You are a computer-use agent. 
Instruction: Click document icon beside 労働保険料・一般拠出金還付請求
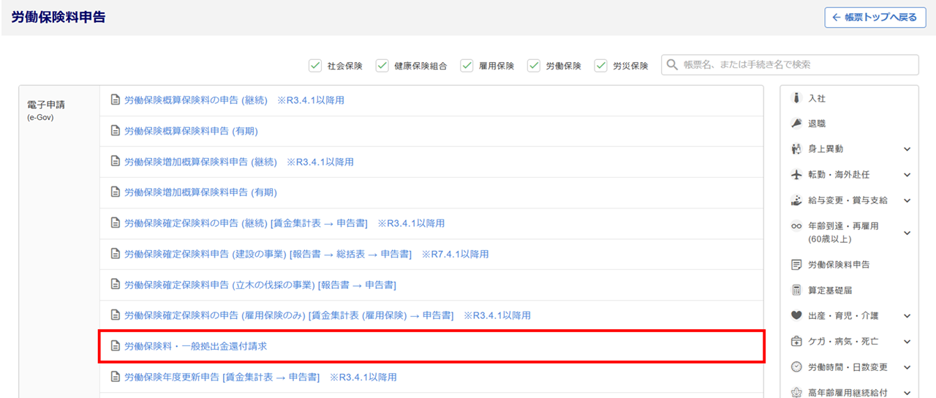pos(115,346)
